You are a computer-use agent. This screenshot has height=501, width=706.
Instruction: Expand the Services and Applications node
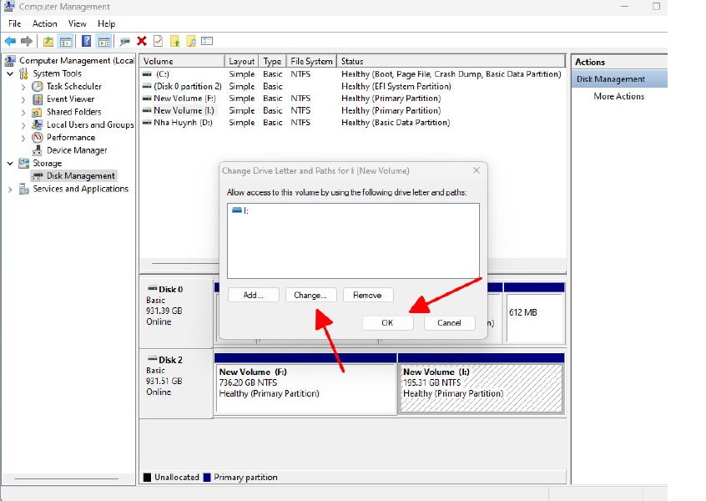coord(10,190)
